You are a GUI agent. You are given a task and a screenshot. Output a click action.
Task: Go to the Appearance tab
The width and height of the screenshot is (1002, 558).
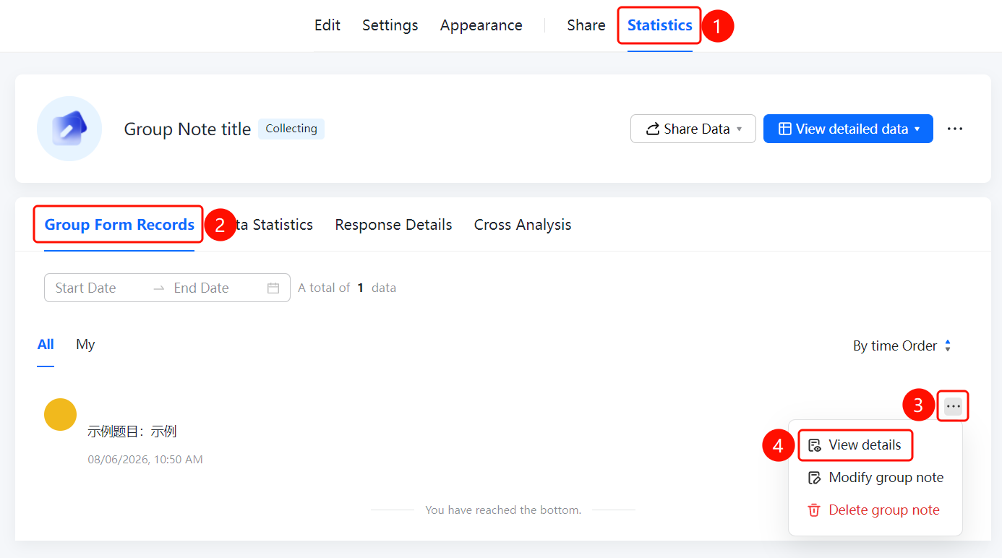click(x=481, y=25)
